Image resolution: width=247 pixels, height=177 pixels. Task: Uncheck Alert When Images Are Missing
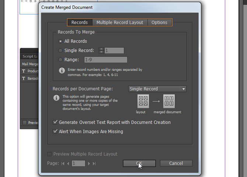(56, 131)
